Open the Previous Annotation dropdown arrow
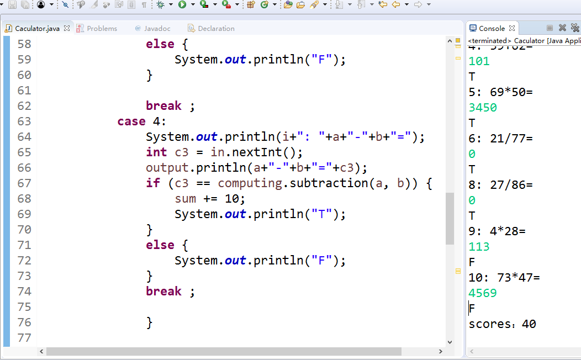Viewport: 581px width, 360px height. [372, 4]
